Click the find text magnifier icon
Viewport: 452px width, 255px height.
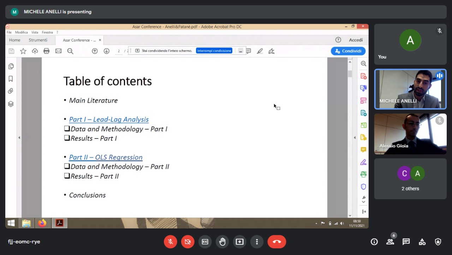pyautogui.click(x=70, y=51)
